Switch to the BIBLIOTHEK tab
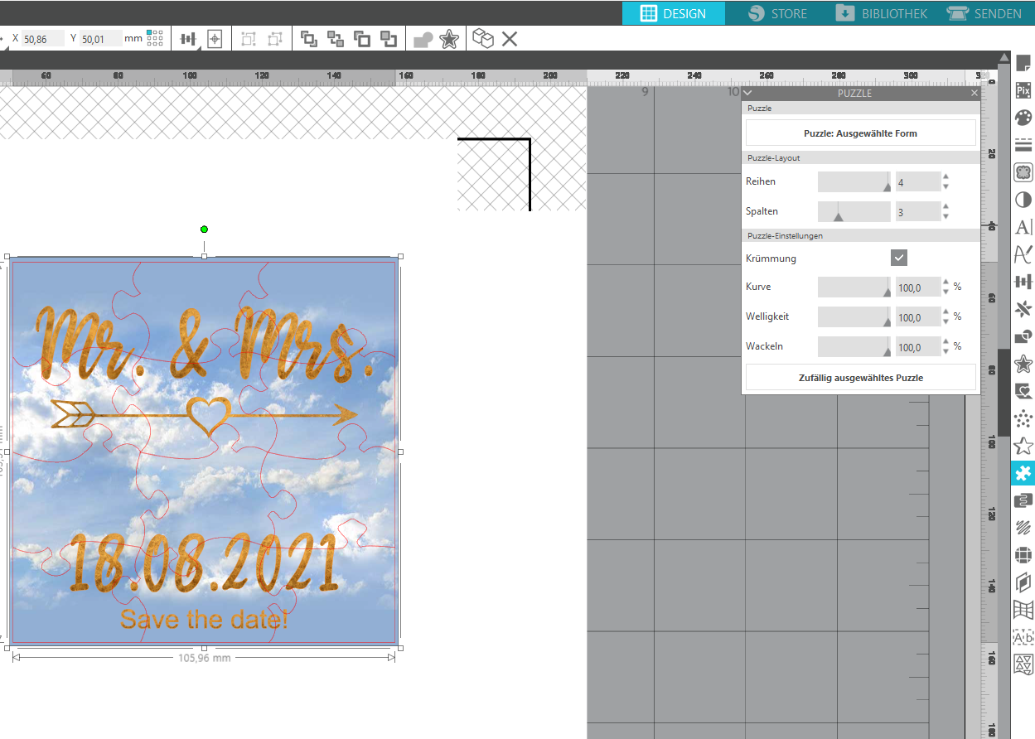The height and width of the screenshot is (739, 1035). (x=881, y=13)
